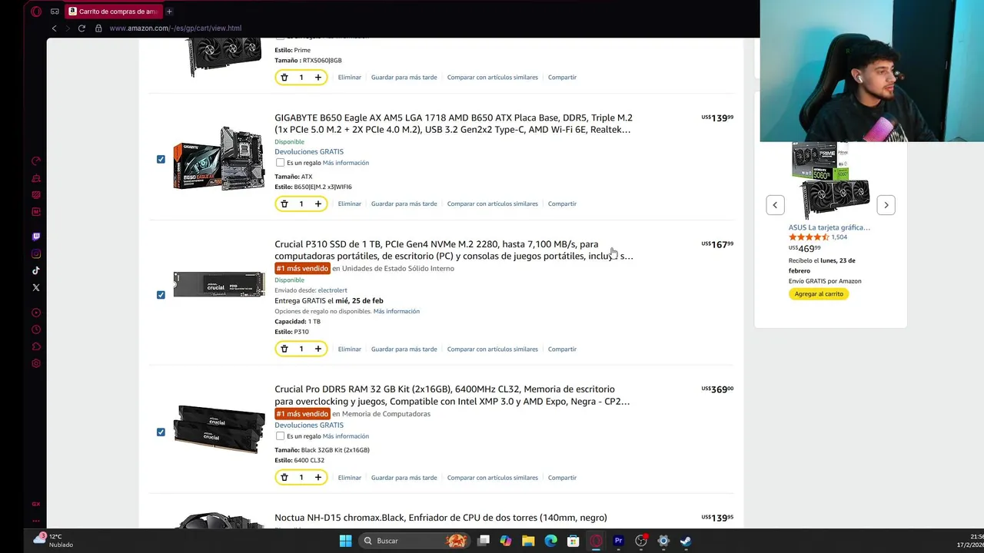The image size is (984, 553).
Task: Click Guardar para más tarde for Crucial P310
Action: [404, 349]
